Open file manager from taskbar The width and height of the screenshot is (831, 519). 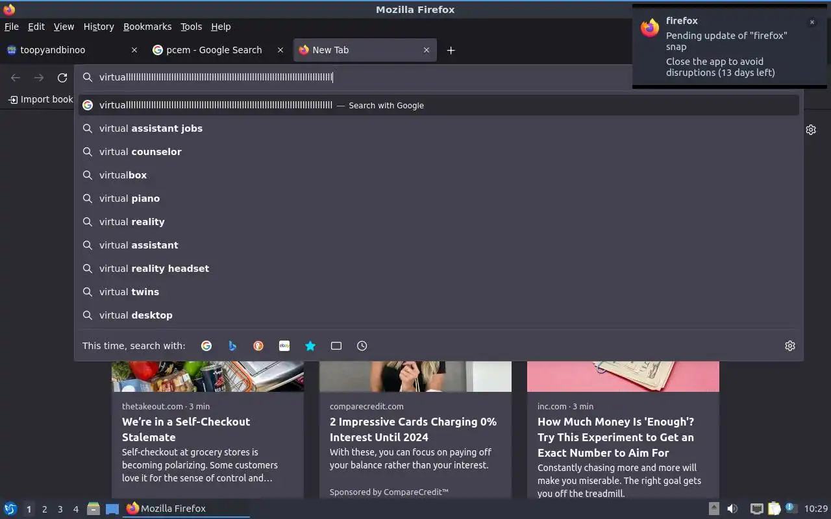[x=93, y=509]
